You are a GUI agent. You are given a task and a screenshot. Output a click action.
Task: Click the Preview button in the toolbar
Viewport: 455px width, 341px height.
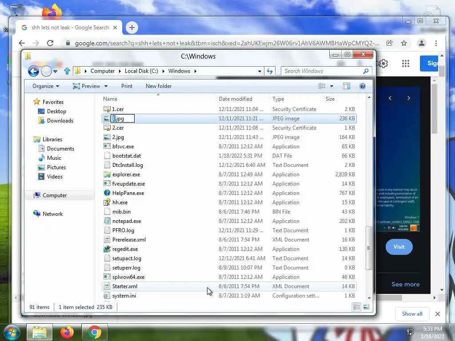[x=86, y=86]
